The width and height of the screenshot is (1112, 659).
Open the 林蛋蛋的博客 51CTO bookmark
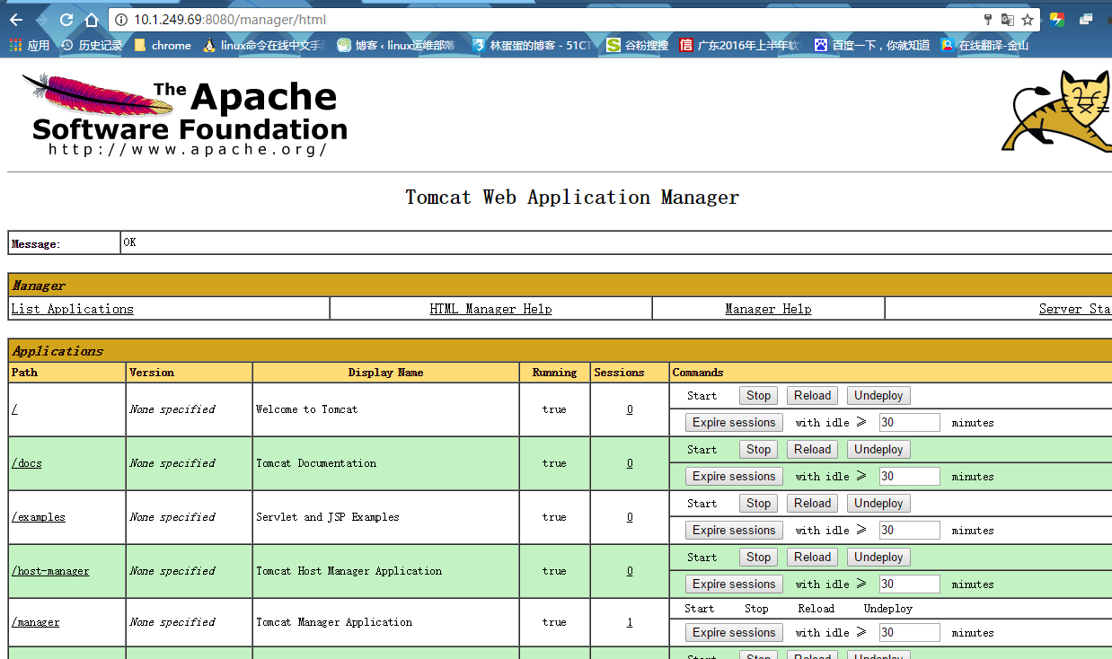tap(532, 45)
